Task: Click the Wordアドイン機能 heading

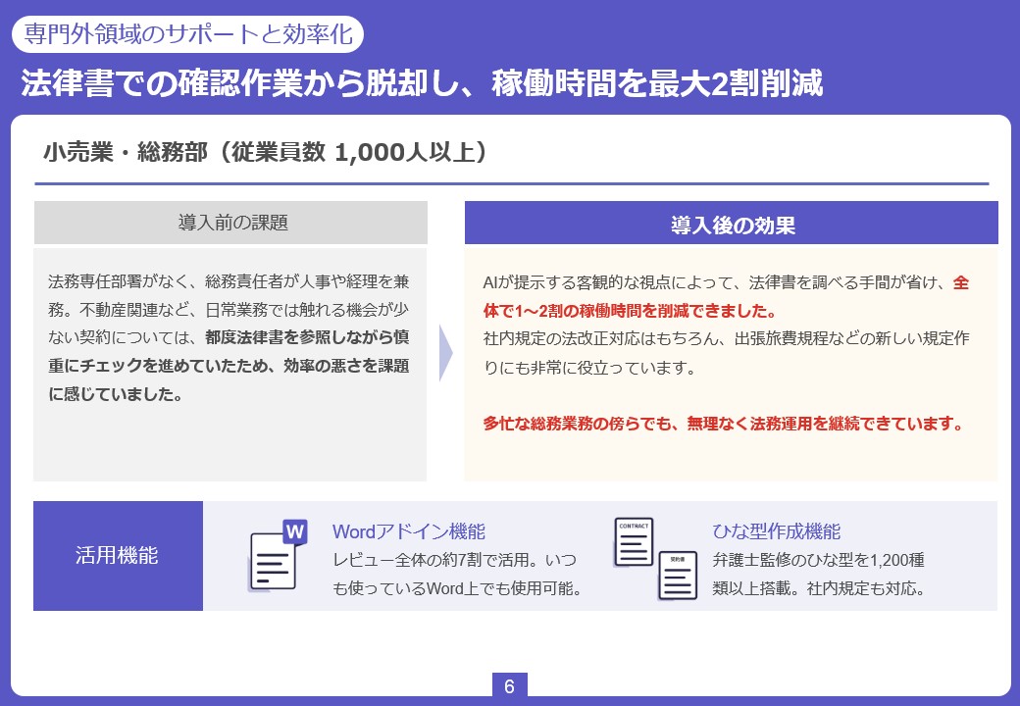Action: (x=409, y=531)
